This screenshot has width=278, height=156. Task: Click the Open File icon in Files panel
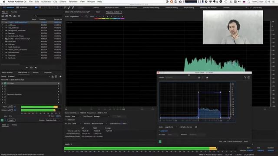pos(3,16)
